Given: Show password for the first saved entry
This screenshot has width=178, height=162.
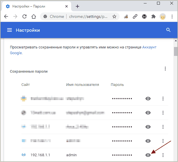Looking at the screenshot, I should pos(148,99).
